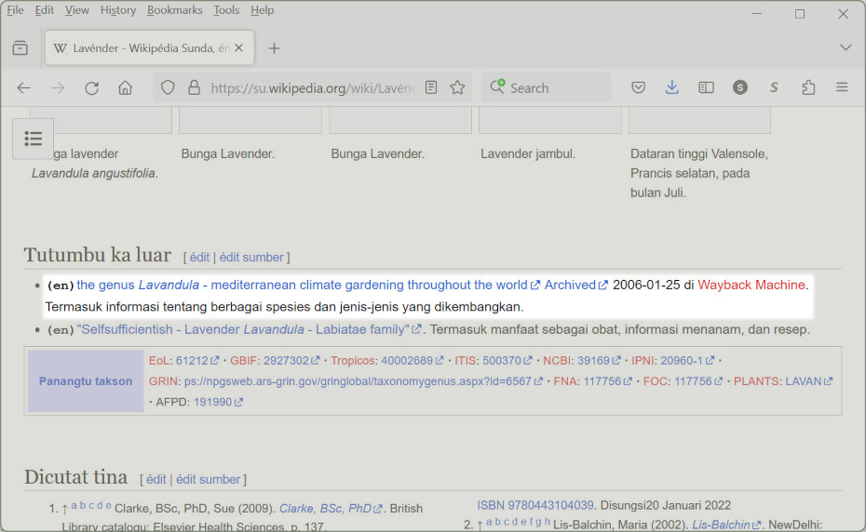Toggle reader view in address bar
Image resolution: width=866 pixels, height=532 pixels.
pos(431,87)
